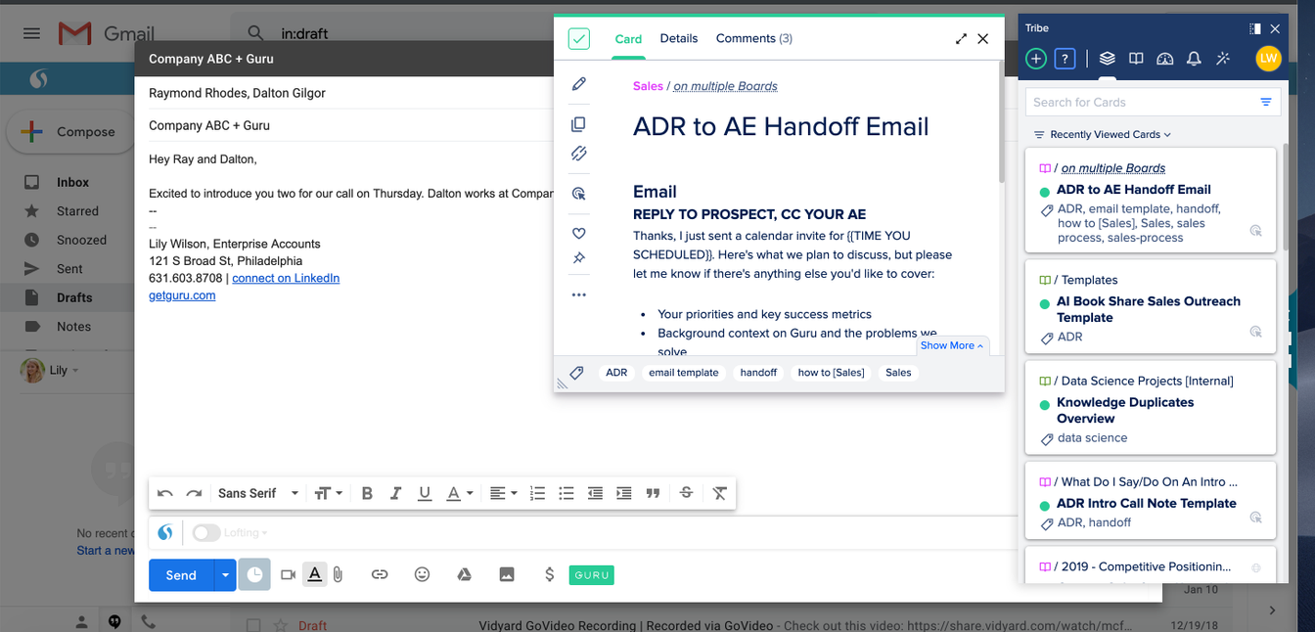Viewport: 1315px width, 632px height.
Task: Open the stacked layers icon in Tribe panel
Action: [1107, 59]
